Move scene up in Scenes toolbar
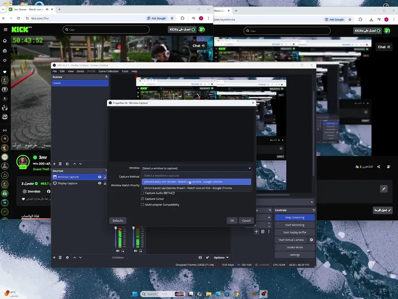 pyautogui.click(x=74, y=164)
